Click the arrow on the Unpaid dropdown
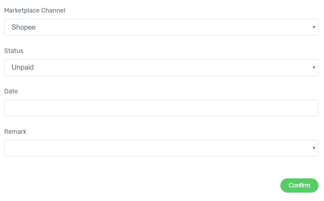 (x=314, y=68)
